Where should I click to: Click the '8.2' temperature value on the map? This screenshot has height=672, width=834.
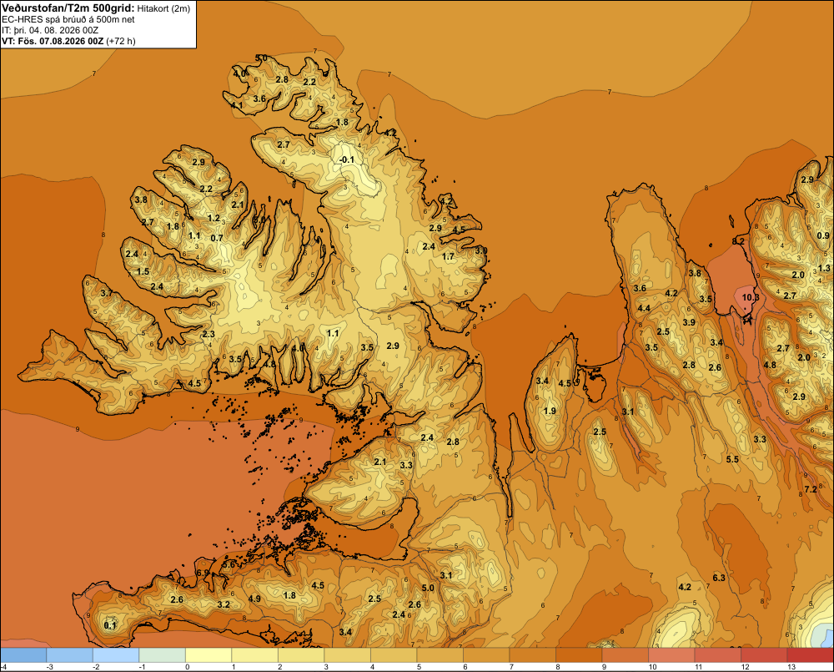pyautogui.click(x=738, y=241)
